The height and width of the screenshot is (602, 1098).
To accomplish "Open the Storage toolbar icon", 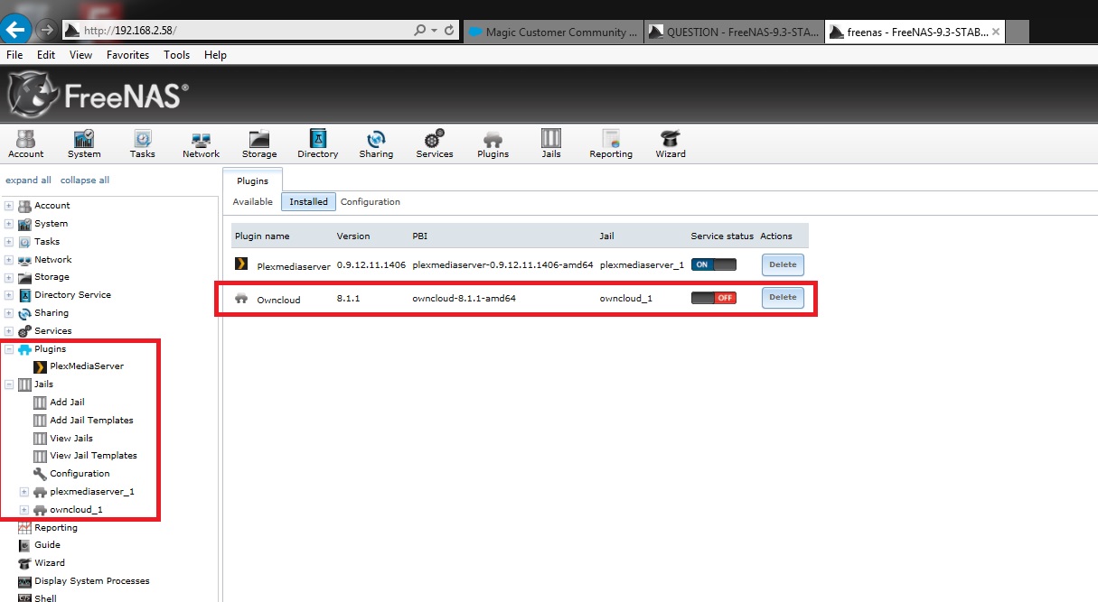I will point(259,144).
